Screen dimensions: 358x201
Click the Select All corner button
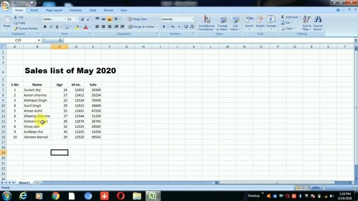(x=3, y=47)
